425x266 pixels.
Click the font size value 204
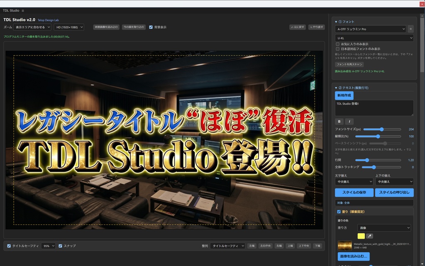coord(411,129)
